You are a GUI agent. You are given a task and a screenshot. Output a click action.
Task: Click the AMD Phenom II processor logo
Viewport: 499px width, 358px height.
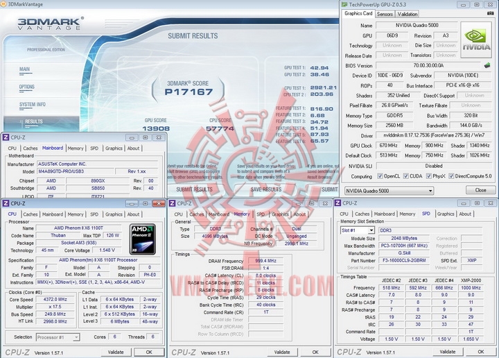point(143,239)
